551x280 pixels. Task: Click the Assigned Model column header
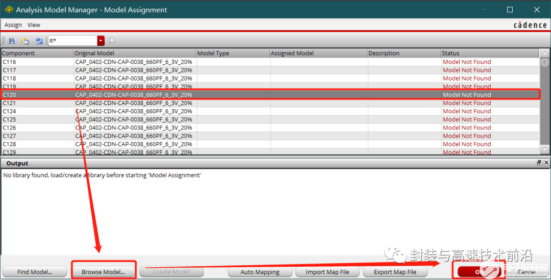(318, 53)
